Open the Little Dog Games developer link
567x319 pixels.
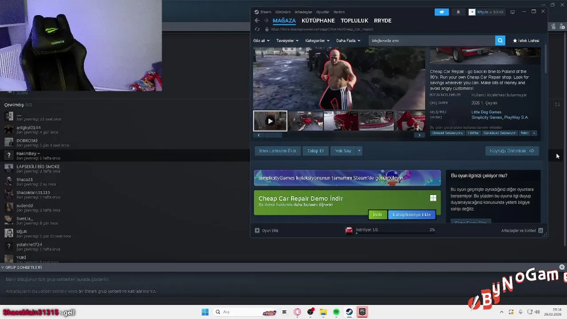pos(486,113)
